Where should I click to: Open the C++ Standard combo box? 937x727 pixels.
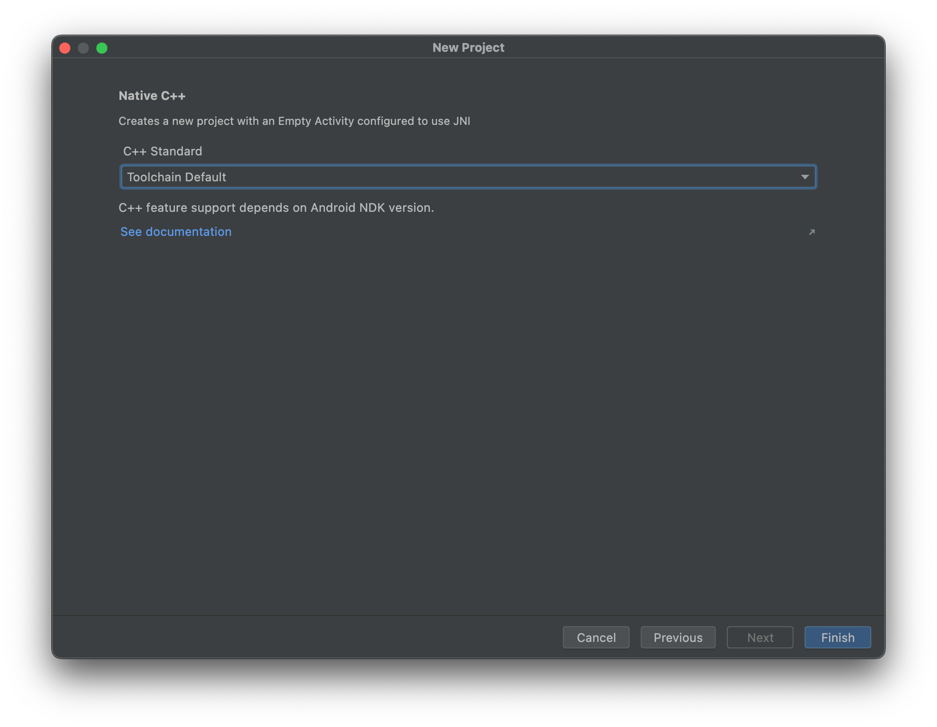click(468, 177)
